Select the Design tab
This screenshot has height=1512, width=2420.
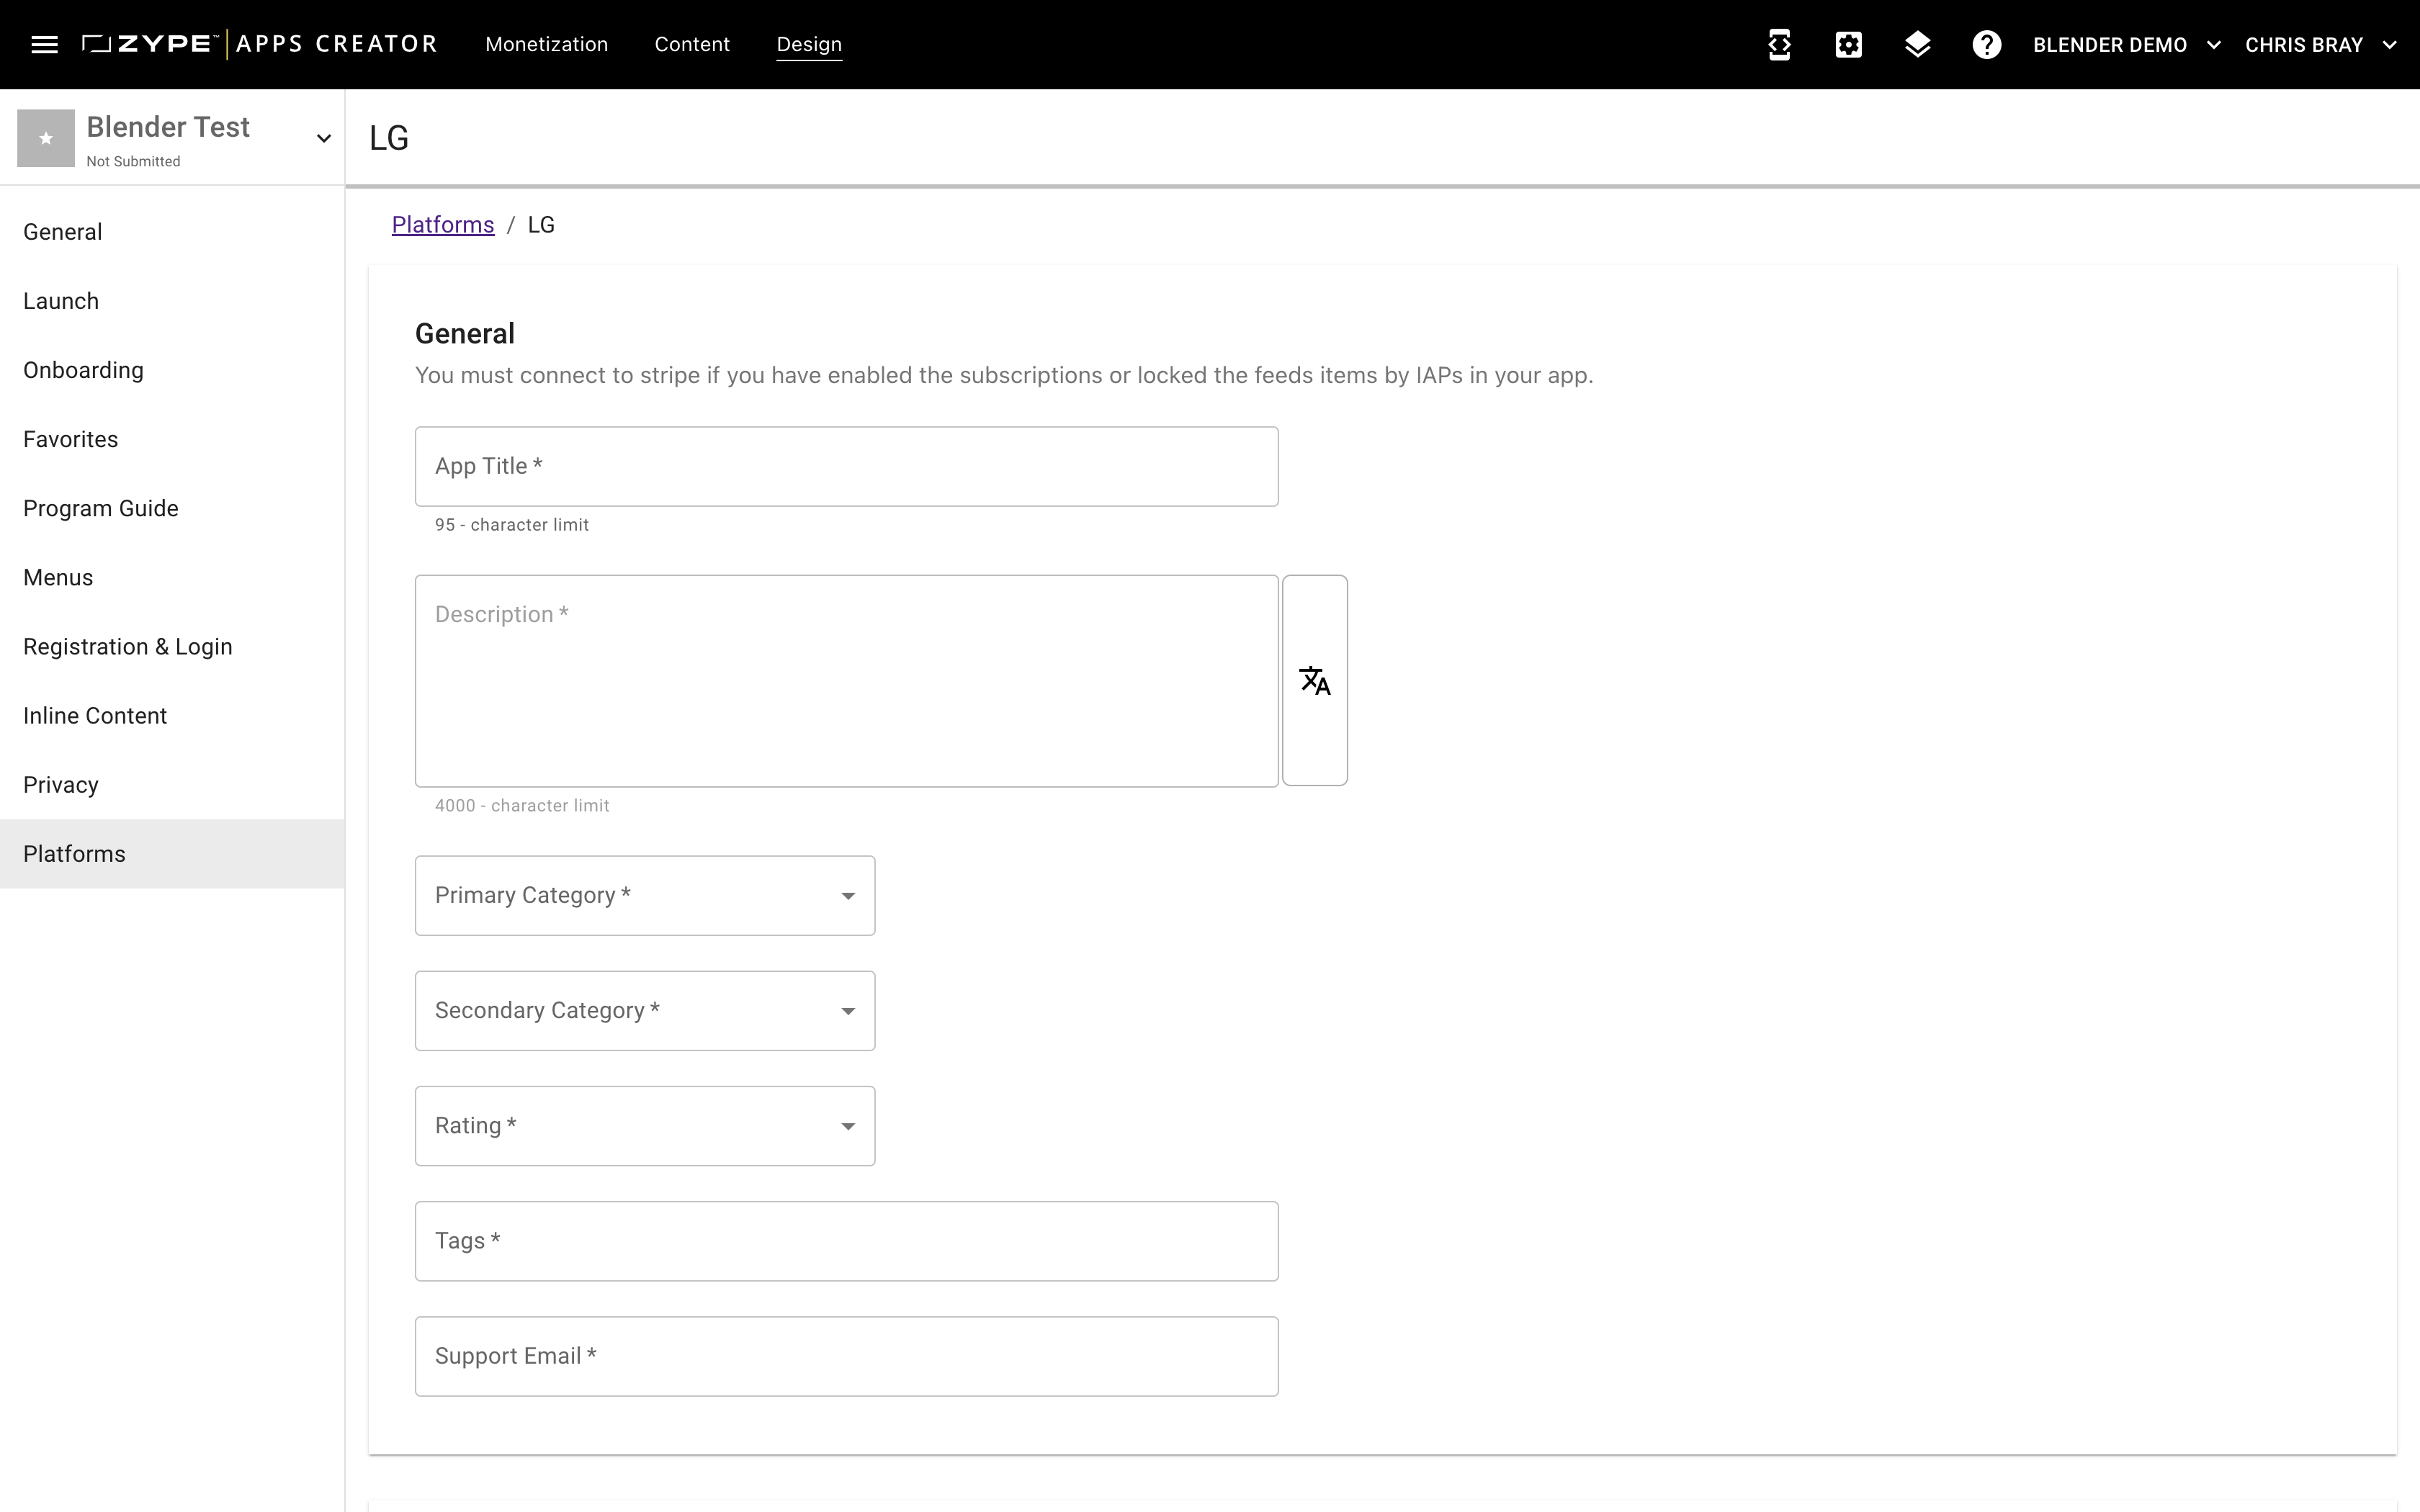tap(809, 44)
